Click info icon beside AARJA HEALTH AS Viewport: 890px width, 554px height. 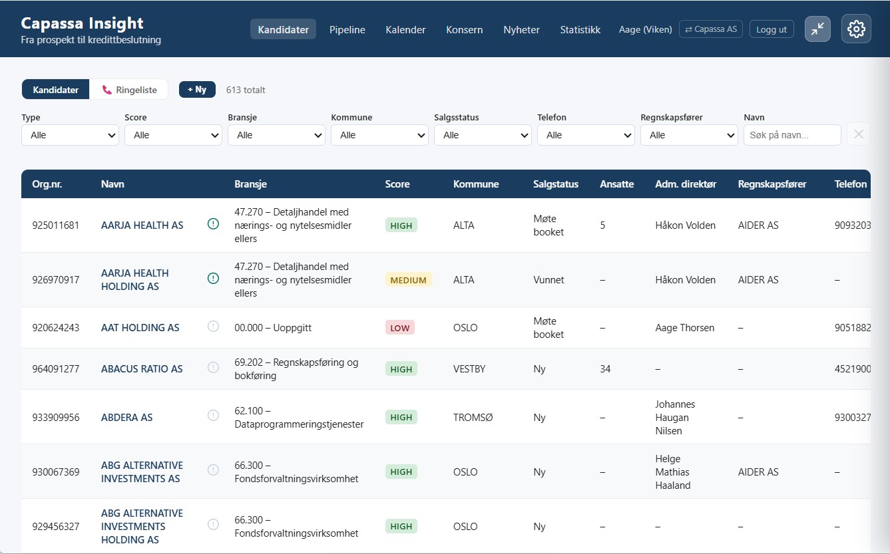tap(213, 224)
